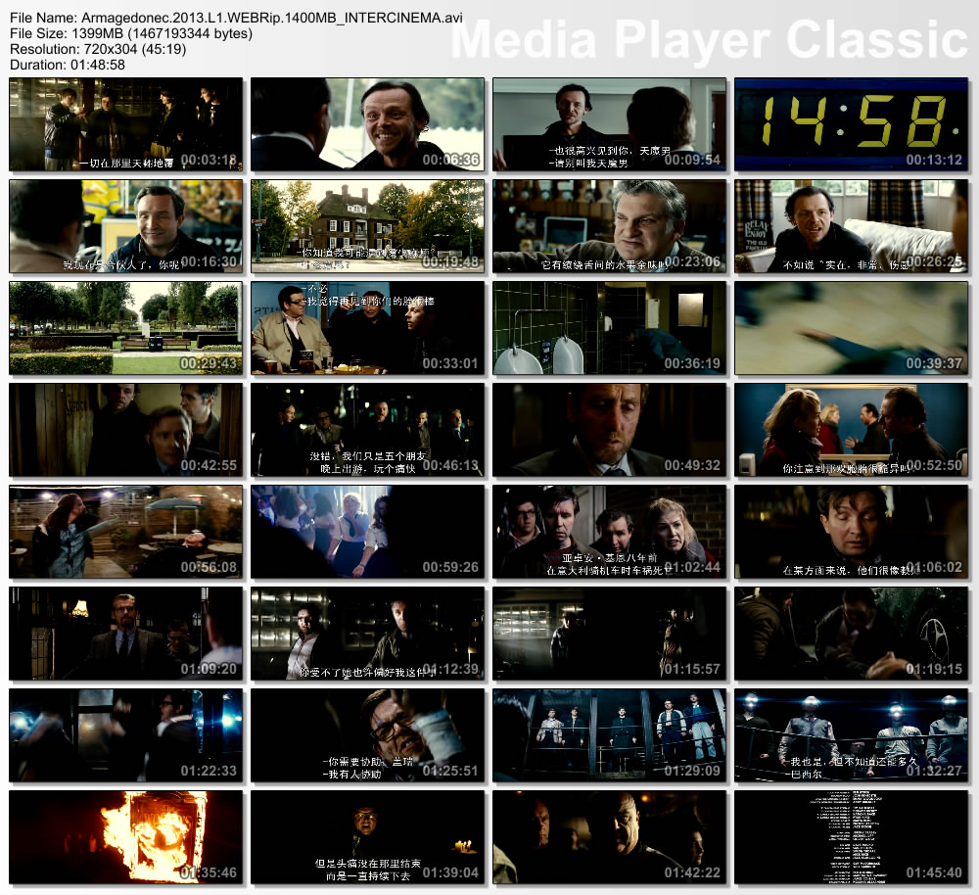Click the brick house thumbnail at 00:19:48
This screenshot has width=979, height=895.
tap(367, 226)
